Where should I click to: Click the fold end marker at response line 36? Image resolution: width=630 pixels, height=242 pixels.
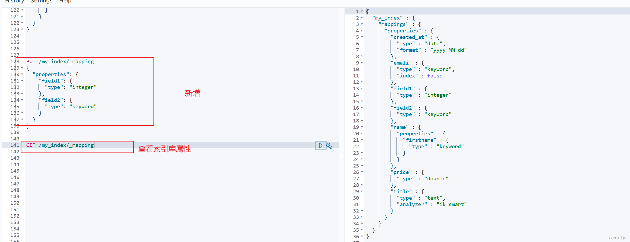point(362,236)
